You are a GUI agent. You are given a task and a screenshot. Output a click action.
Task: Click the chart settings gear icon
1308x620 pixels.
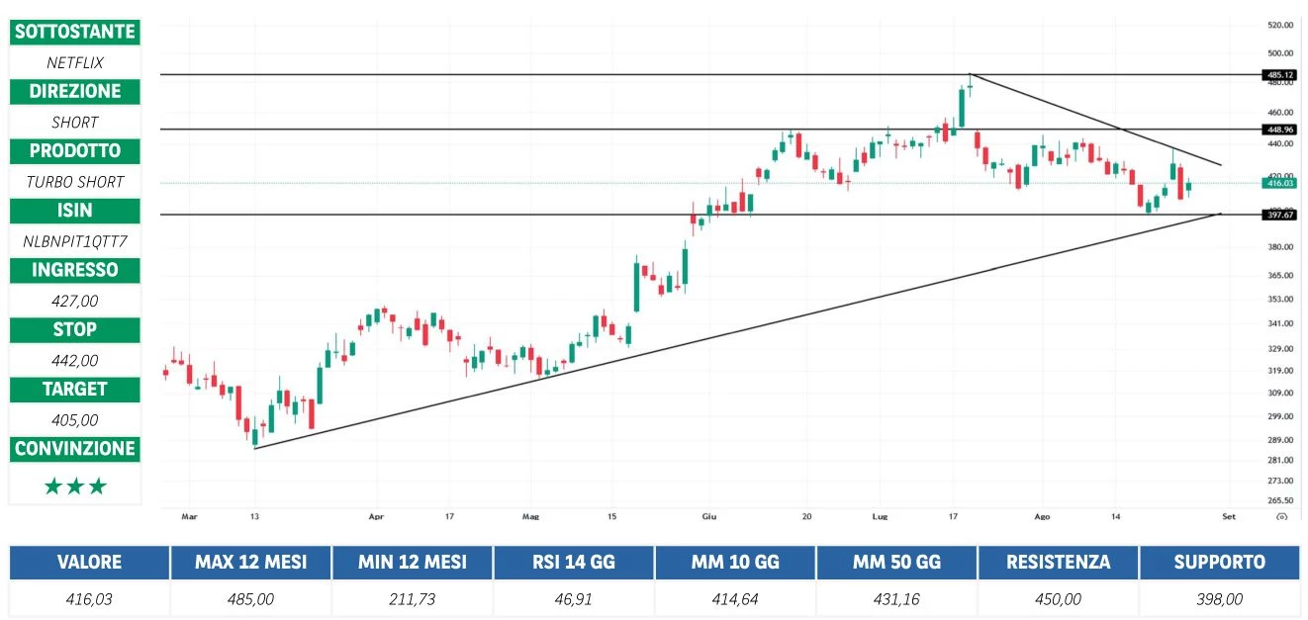(x=1281, y=516)
